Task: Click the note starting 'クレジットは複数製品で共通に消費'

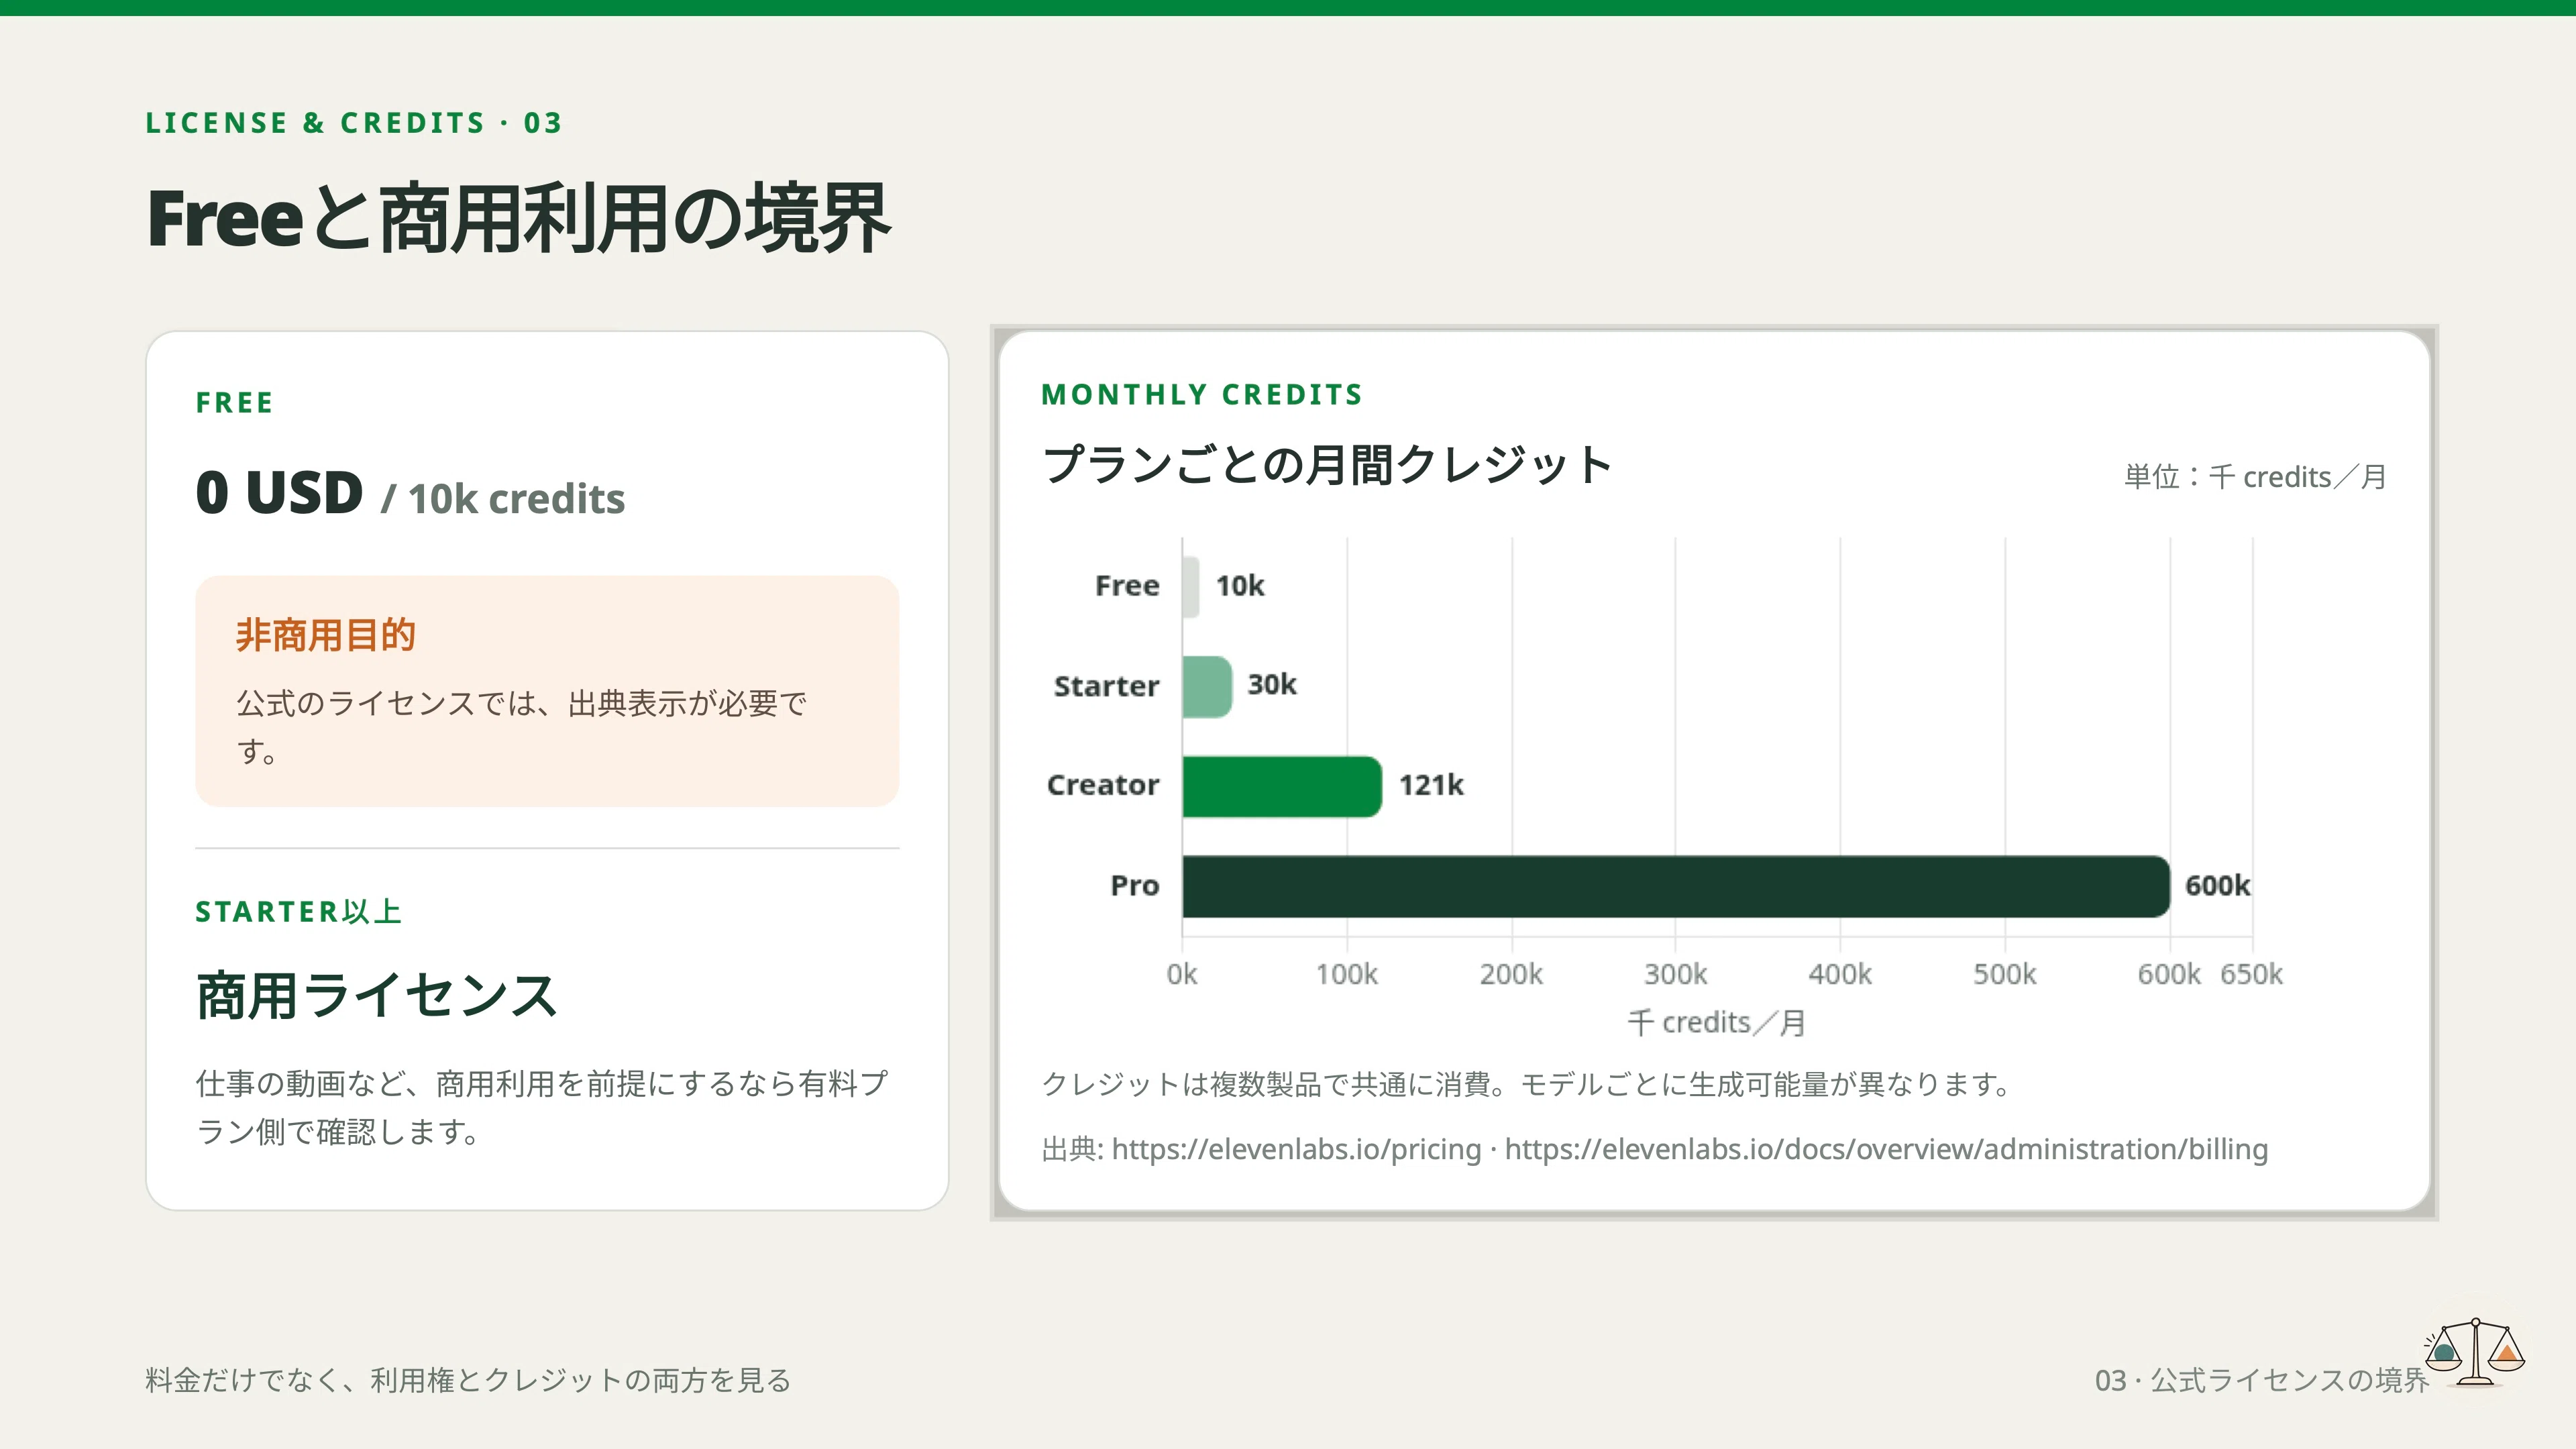Action: pos(1526,1084)
